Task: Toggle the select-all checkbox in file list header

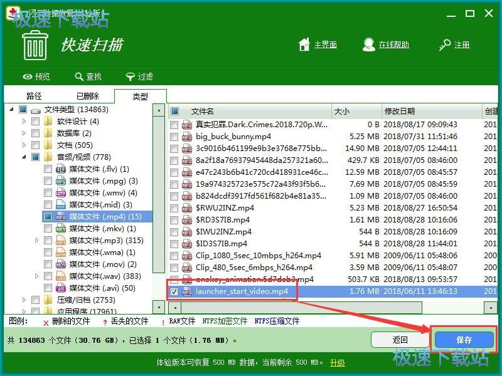Action: click(175, 112)
